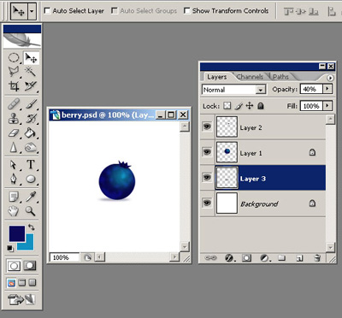Select the Paint Bucket tool
The width and height of the screenshot is (342, 318).
tap(31, 133)
